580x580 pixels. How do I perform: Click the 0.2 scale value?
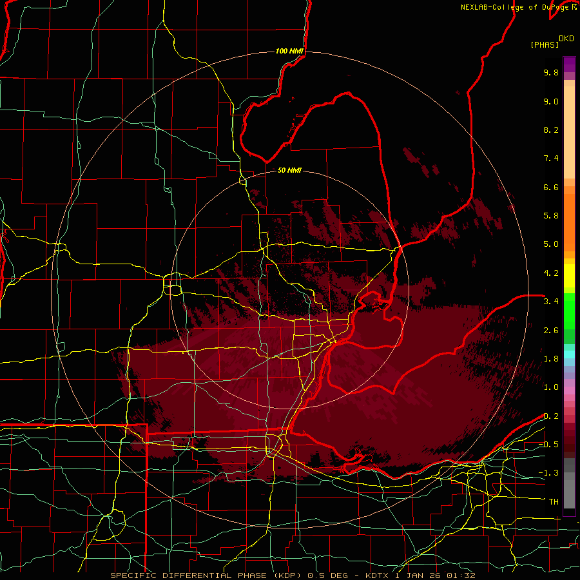tap(551, 416)
